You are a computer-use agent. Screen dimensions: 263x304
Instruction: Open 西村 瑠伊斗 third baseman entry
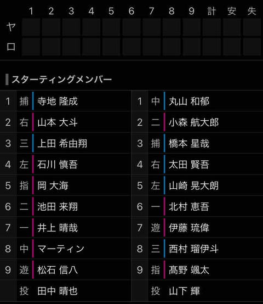(197, 249)
